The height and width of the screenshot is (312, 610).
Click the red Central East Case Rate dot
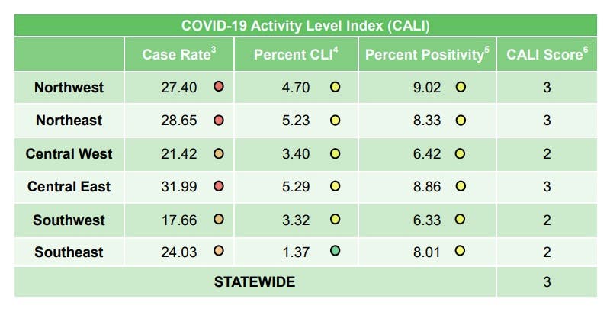tap(219, 187)
